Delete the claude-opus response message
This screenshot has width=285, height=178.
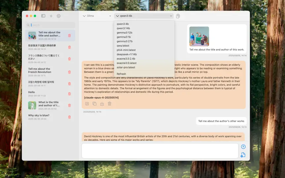pos(110,104)
